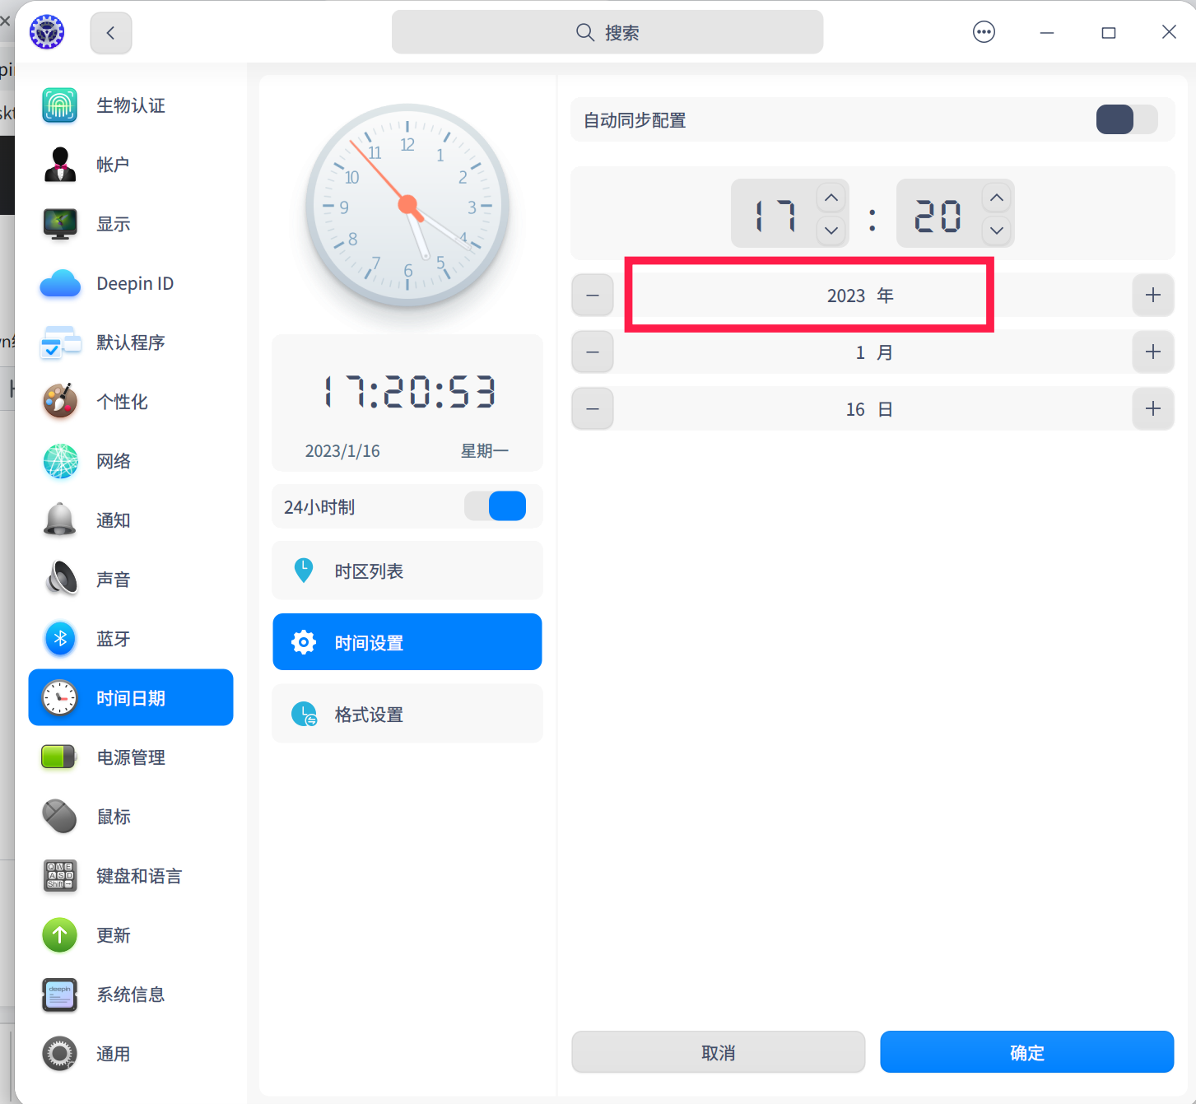The height and width of the screenshot is (1104, 1196).
Task: Open the 生物认证 fingerprint icon
Action: 60,105
